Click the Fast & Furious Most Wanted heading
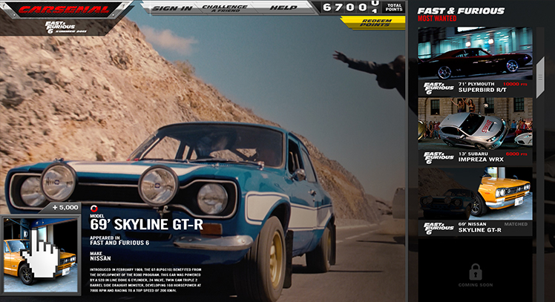555x302 pixels. (x=461, y=13)
